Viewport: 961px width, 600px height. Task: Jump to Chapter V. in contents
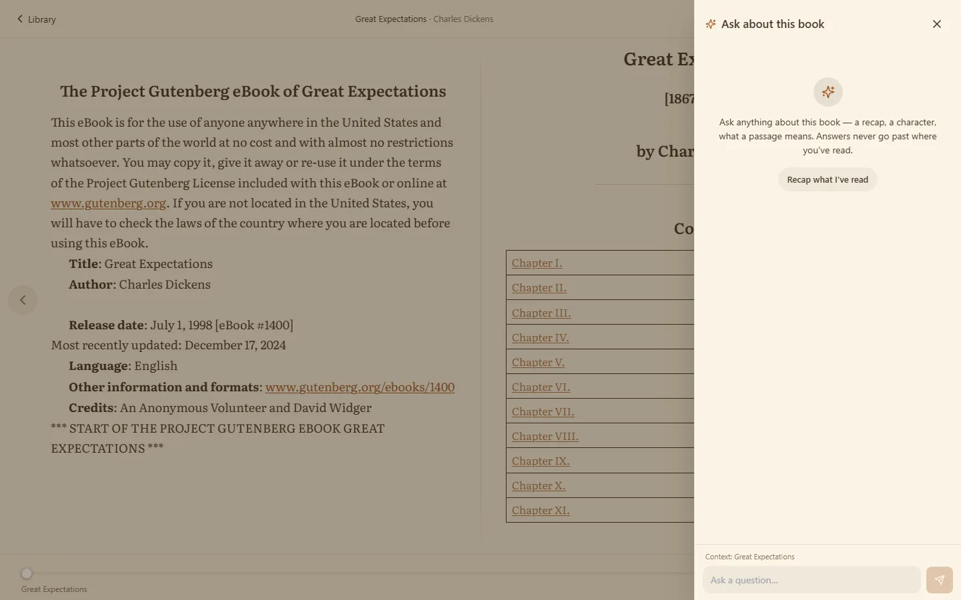(x=538, y=362)
